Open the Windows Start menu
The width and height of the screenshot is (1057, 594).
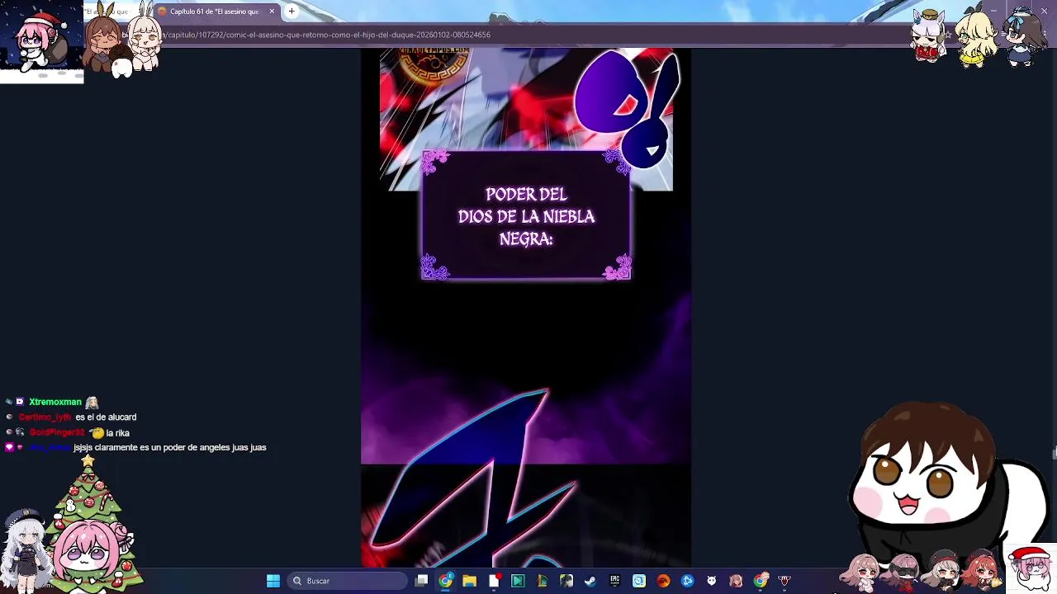tap(273, 581)
